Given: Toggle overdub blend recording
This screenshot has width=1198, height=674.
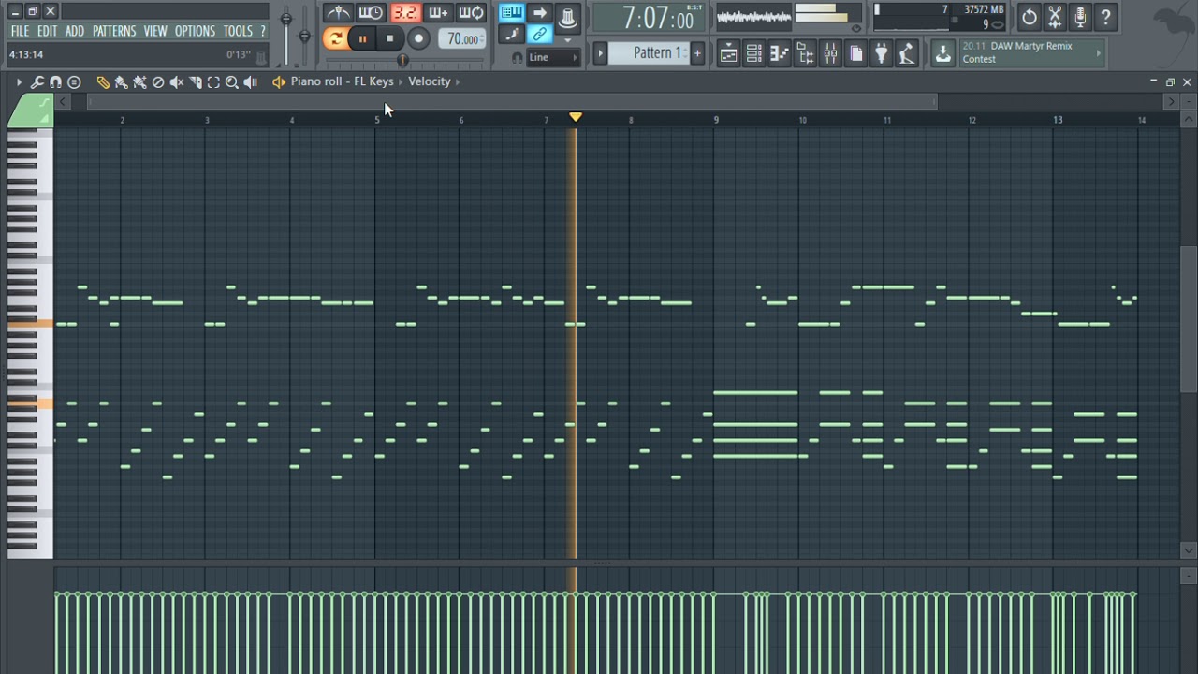Looking at the screenshot, I should (x=438, y=13).
